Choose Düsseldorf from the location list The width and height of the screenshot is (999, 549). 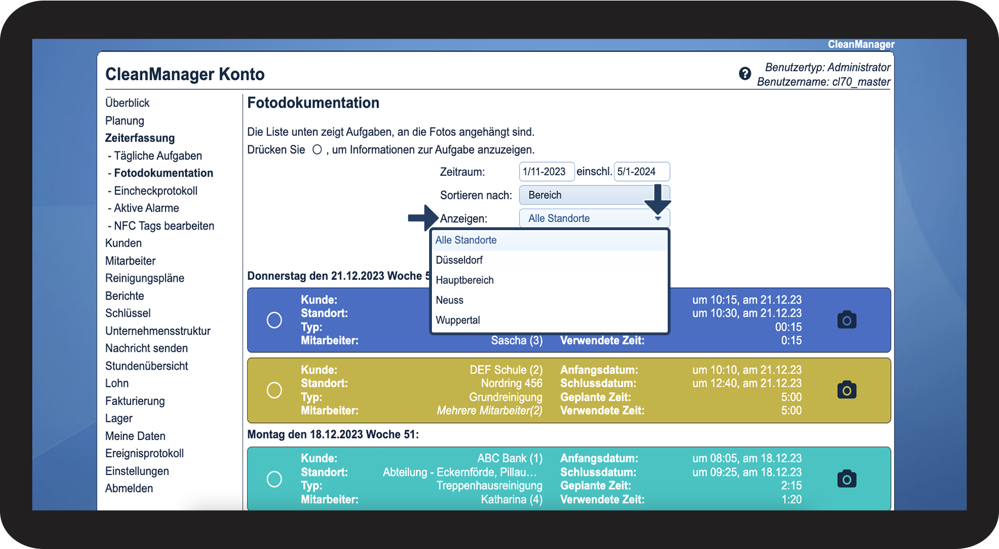459,260
